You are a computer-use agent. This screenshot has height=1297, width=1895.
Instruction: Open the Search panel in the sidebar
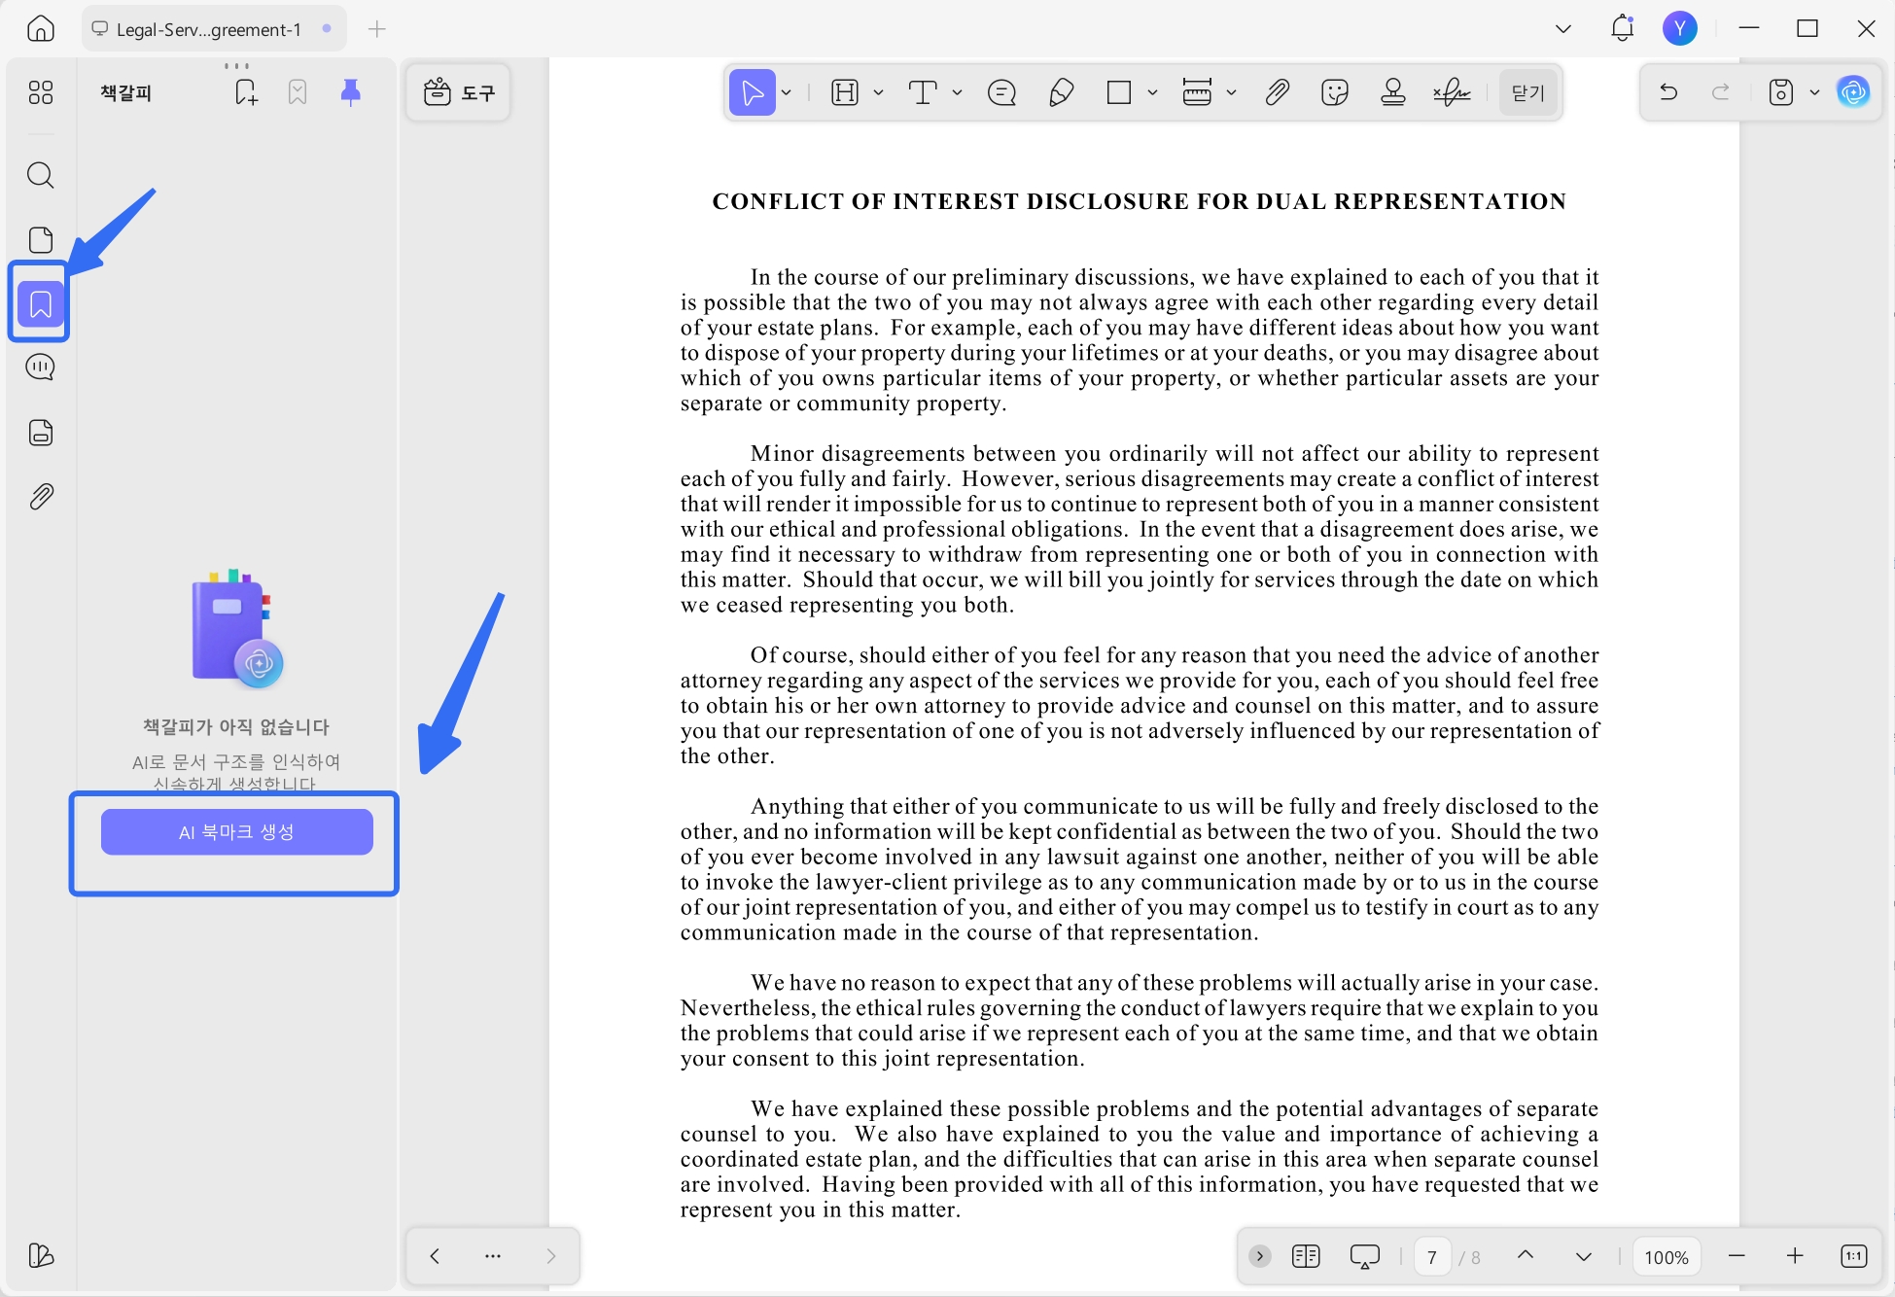pos(40,175)
